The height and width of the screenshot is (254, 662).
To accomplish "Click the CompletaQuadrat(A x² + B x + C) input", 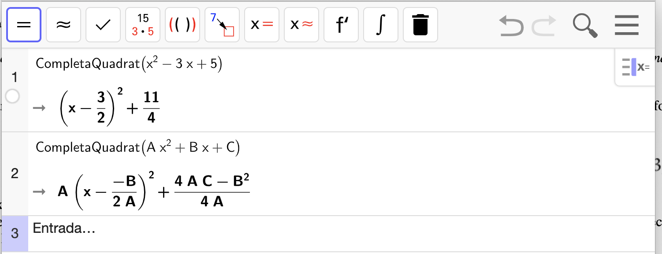I will (138, 147).
